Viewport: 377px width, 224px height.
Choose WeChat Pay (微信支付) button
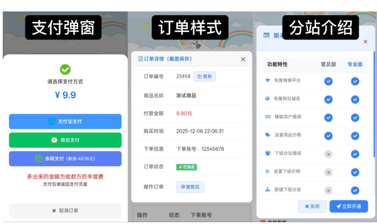coord(65,140)
